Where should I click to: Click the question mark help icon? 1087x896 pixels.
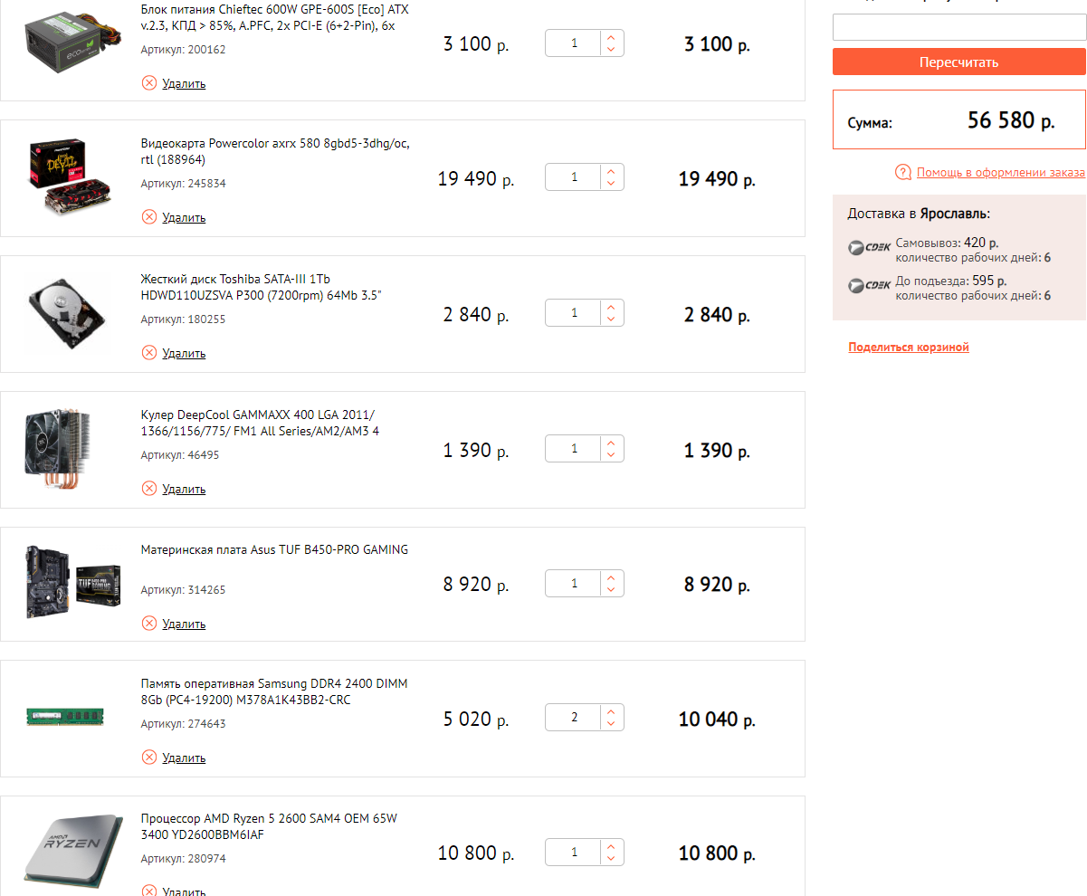point(902,173)
